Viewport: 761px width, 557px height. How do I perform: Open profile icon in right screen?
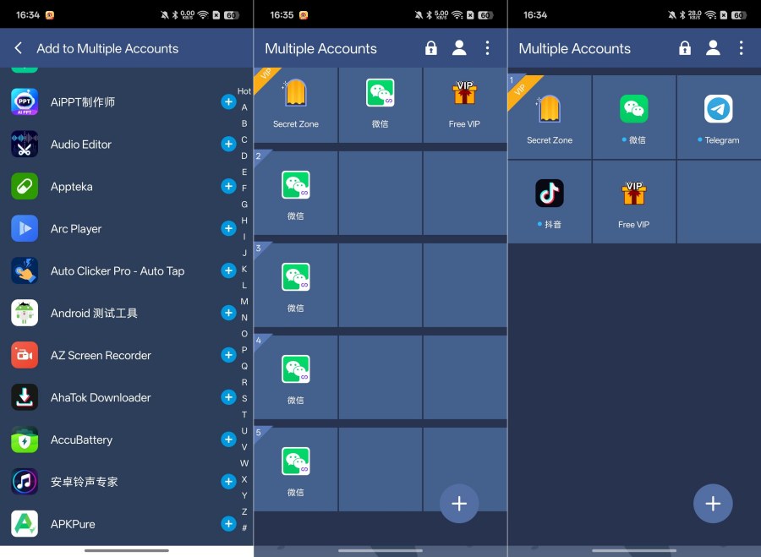click(713, 48)
